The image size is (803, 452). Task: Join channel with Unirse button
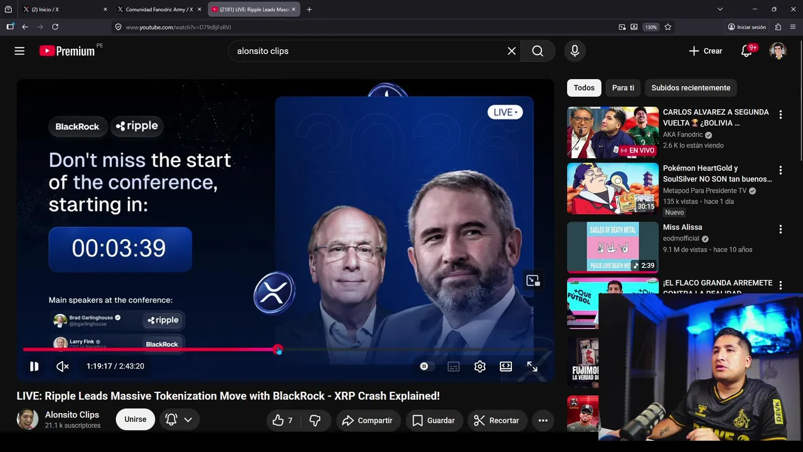[x=135, y=419]
